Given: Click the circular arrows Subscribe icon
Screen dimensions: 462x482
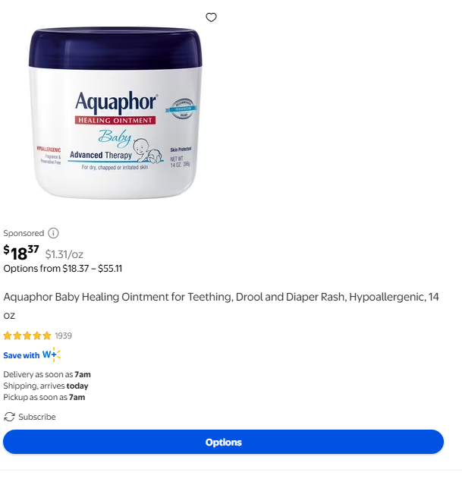Looking at the screenshot, I should click(x=9, y=417).
